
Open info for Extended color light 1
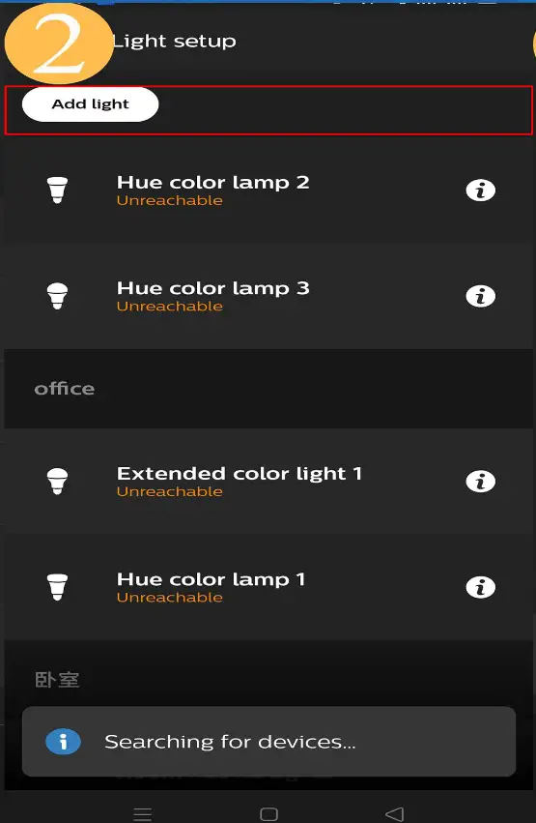pyautogui.click(x=480, y=482)
